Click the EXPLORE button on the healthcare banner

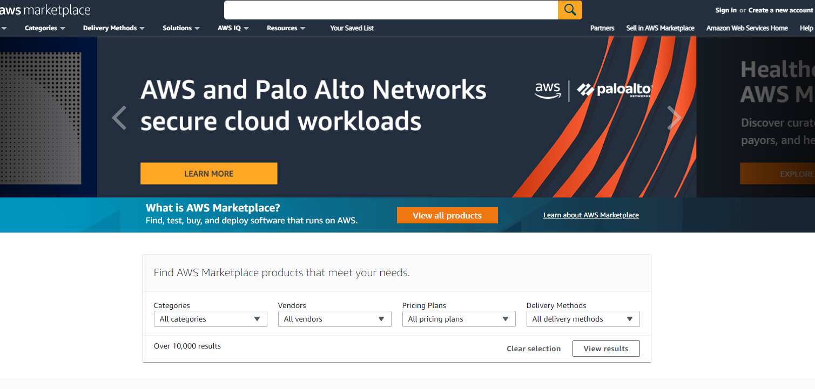(x=778, y=174)
